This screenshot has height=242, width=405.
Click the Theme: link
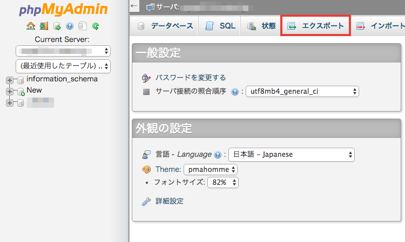(x=168, y=170)
